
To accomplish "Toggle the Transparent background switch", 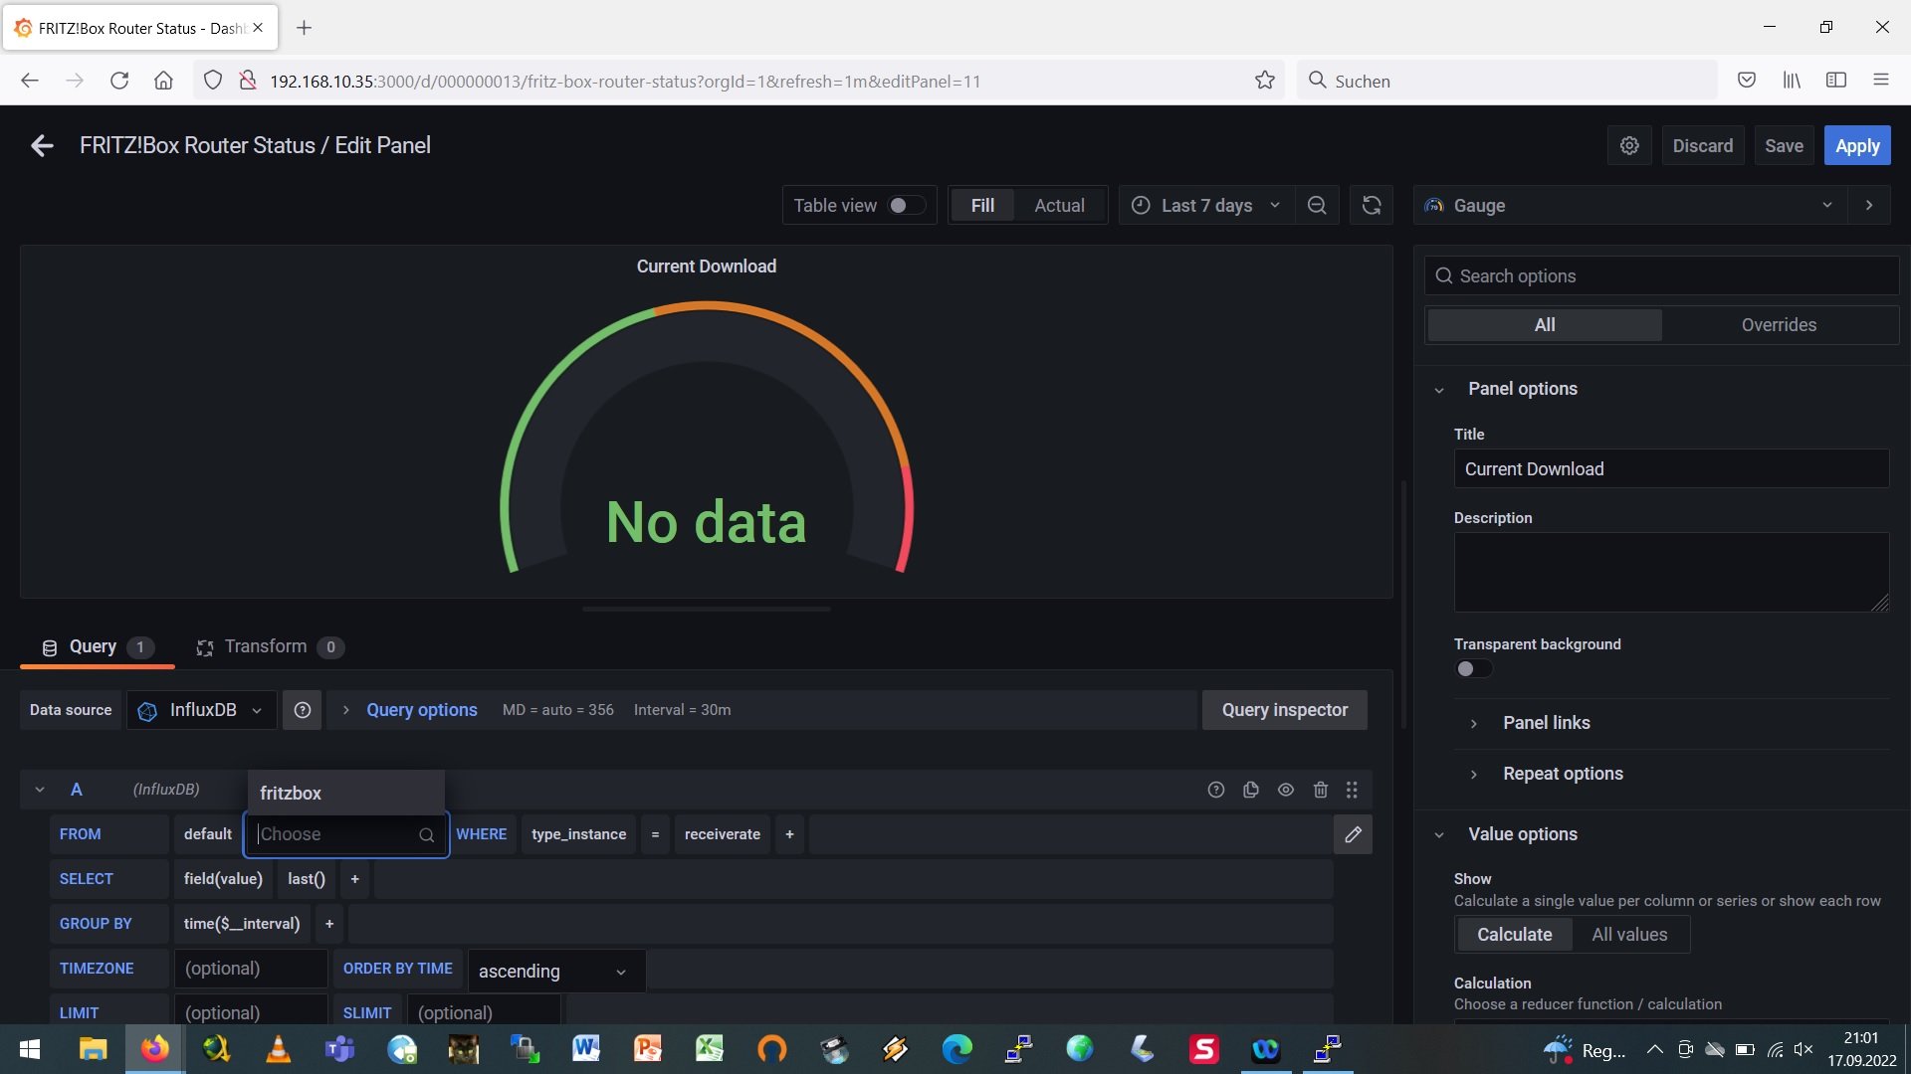I will 1473,669.
